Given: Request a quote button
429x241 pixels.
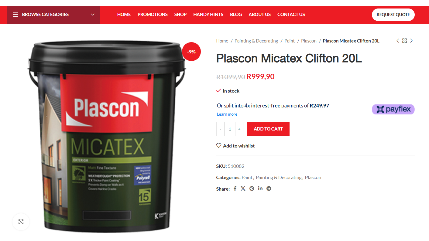Looking at the screenshot, I should coord(393,15).
